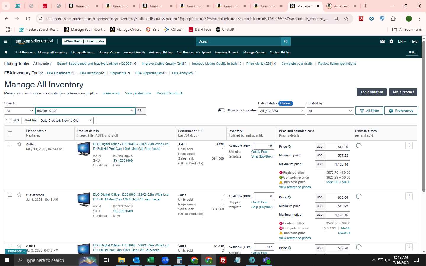Image resolution: width=426 pixels, height=266 pixels.
Task: Open the messages envelope icon
Action: point(383,41)
